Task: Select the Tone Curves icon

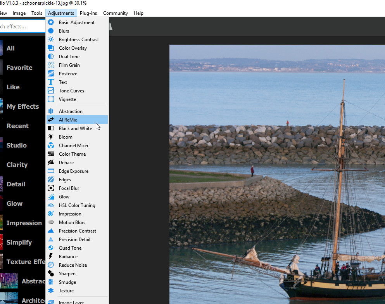Action: [51, 91]
